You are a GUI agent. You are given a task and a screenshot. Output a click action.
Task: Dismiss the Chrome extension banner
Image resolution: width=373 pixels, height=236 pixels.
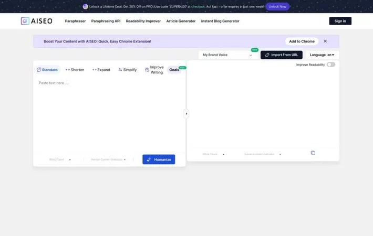[x=325, y=41]
